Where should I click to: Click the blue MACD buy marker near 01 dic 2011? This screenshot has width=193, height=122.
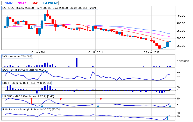click(x=98, y=105)
